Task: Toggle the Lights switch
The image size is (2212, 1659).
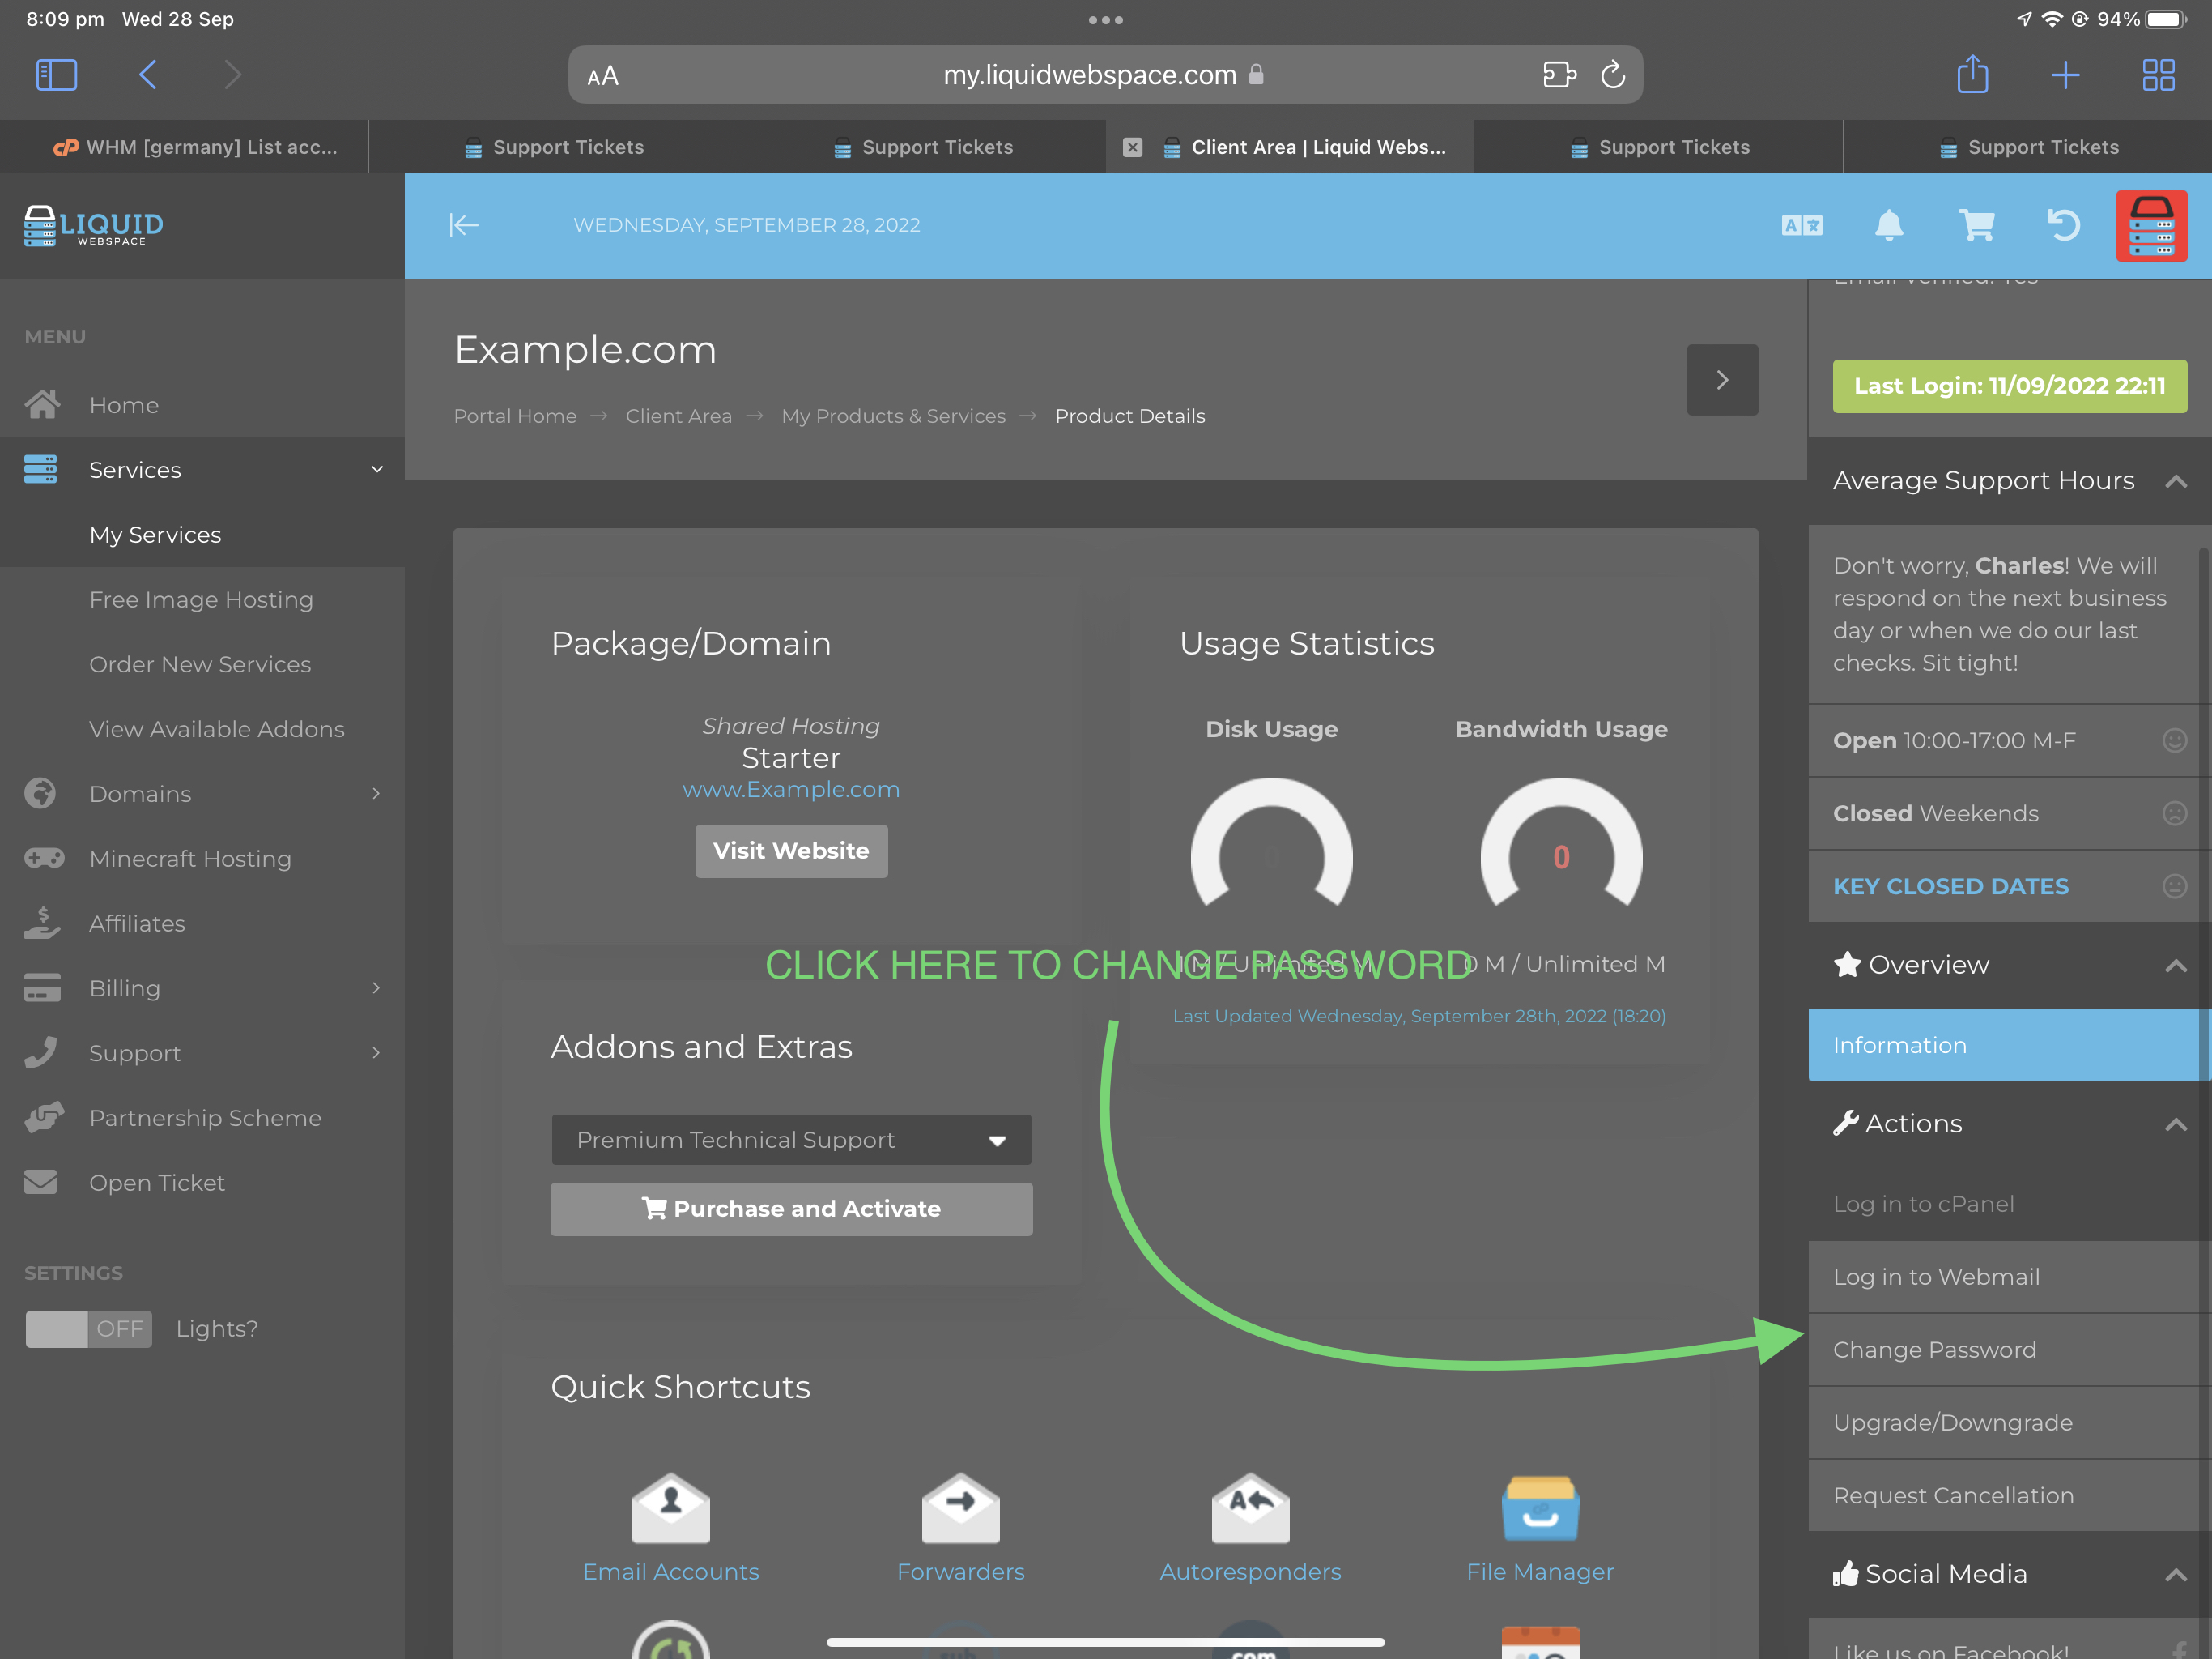Action: click(x=88, y=1328)
